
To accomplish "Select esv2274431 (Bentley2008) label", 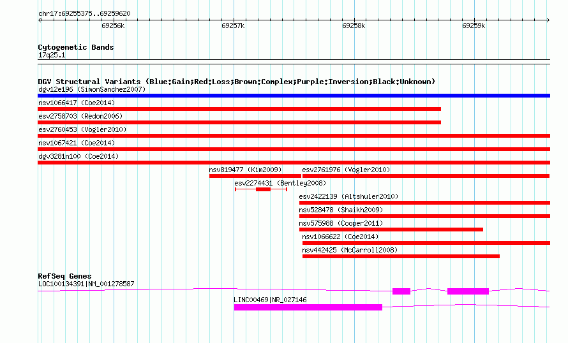I will [x=280, y=183].
